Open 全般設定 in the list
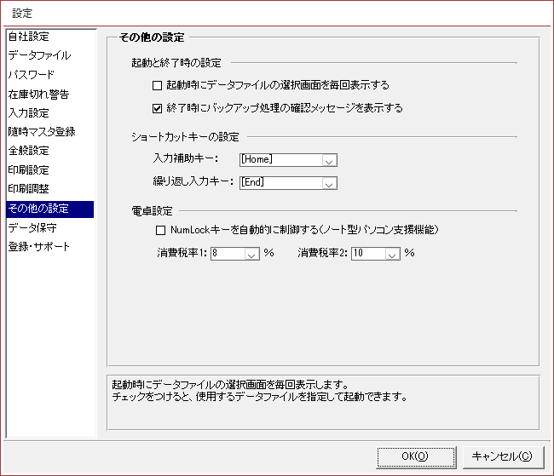 coord(29,151)
